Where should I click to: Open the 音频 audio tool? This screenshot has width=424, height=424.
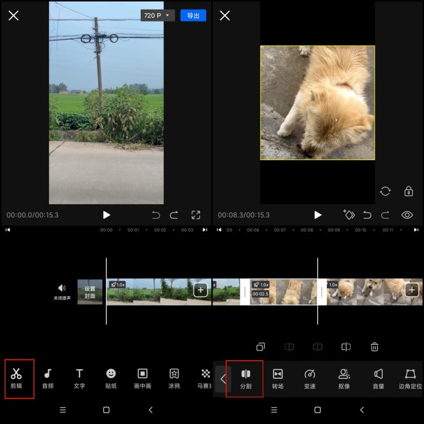48,378
